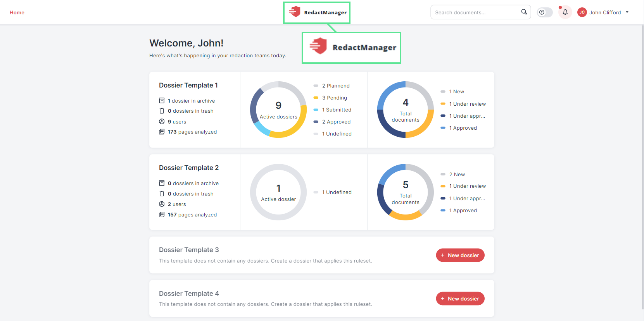This screenshot has width=644, height=321.
Task: Click page vertical scrollbar
Action: [642, 167]
